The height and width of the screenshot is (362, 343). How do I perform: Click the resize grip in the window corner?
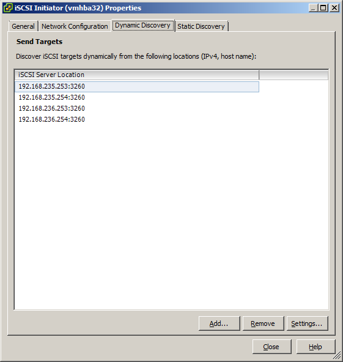click(x=337, y=355)
